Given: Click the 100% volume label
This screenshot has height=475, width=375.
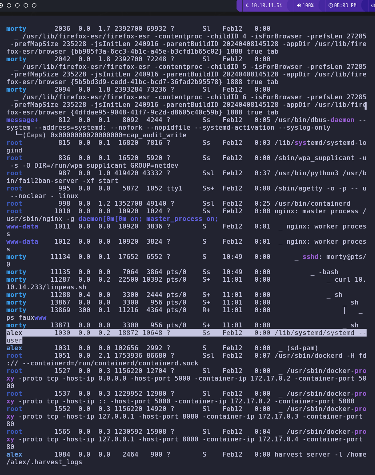Looking at the screenshot, I should click(308, 6).
